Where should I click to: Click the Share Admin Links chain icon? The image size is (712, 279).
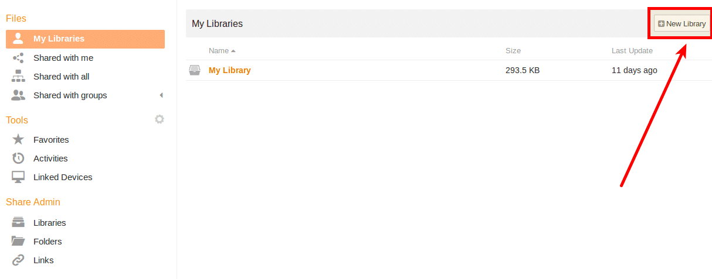[18, 260]
